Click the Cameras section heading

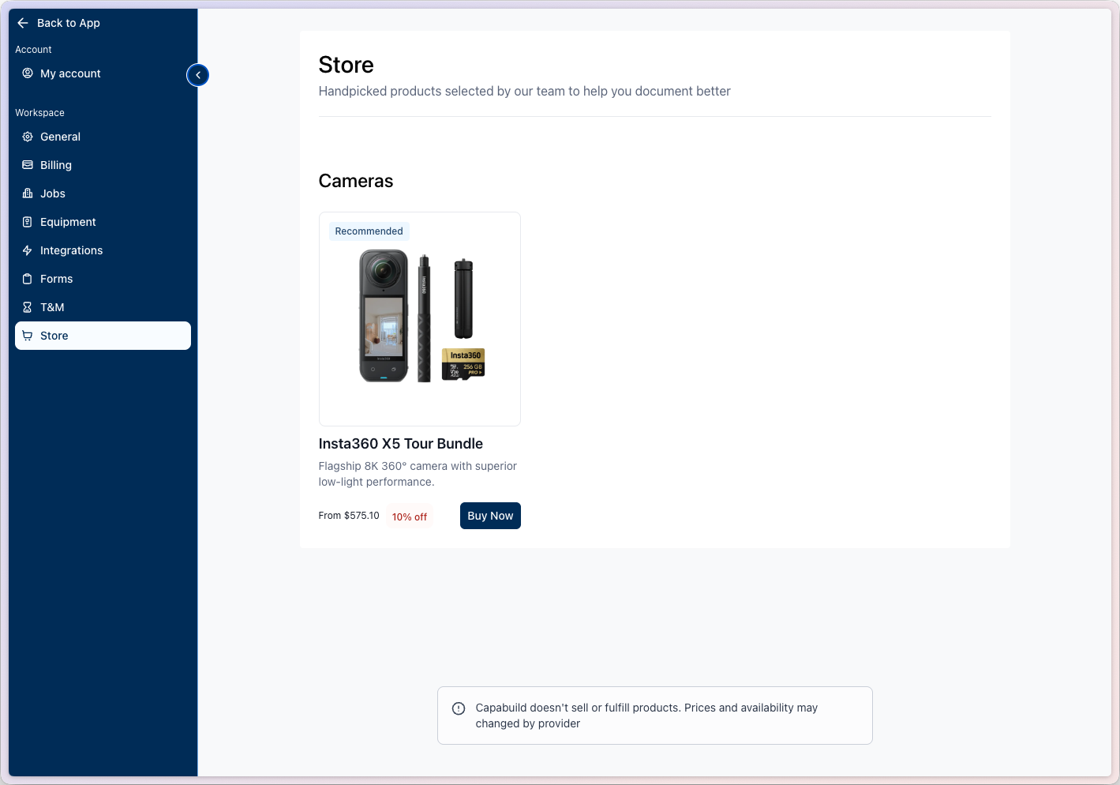356,181
